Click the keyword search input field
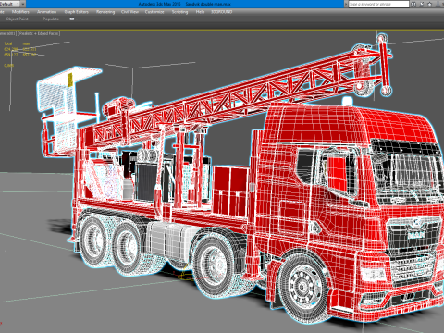Viewport: 444px width, 333px height. point(378,4)
